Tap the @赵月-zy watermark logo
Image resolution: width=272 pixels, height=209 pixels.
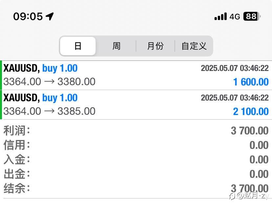click(x=249, y=196)
